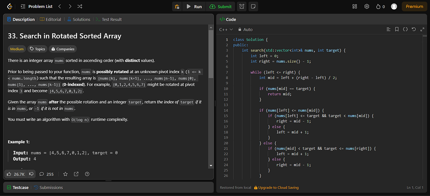430x196 pixels.
Task: Click the 'Output: 4' line
Action: point(24,159)
